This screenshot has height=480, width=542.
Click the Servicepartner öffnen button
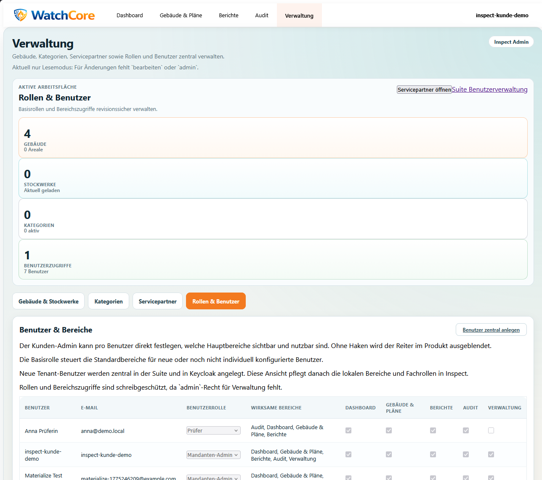coord(424,89)
